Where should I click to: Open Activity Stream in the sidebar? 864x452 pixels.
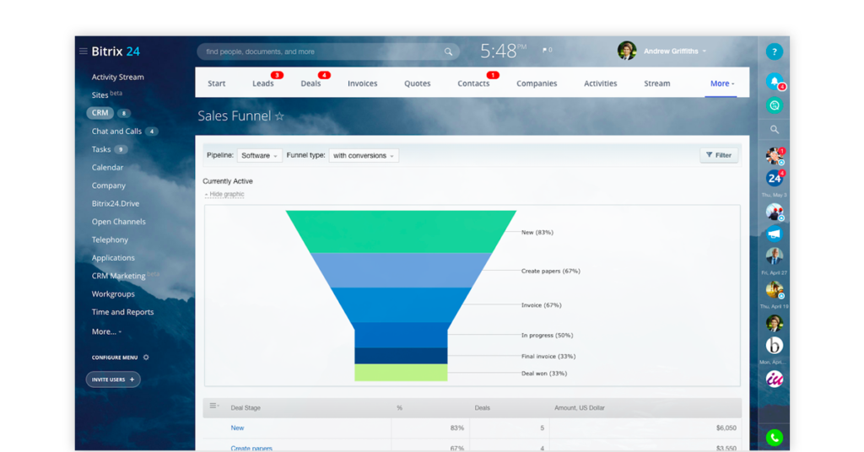point(118,77)
